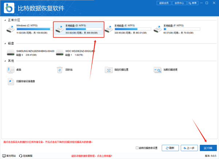219x159 pixels.
Task: Click the 加载扫描进度 label text
Action: pyautogui.click(x=170, y=70)
